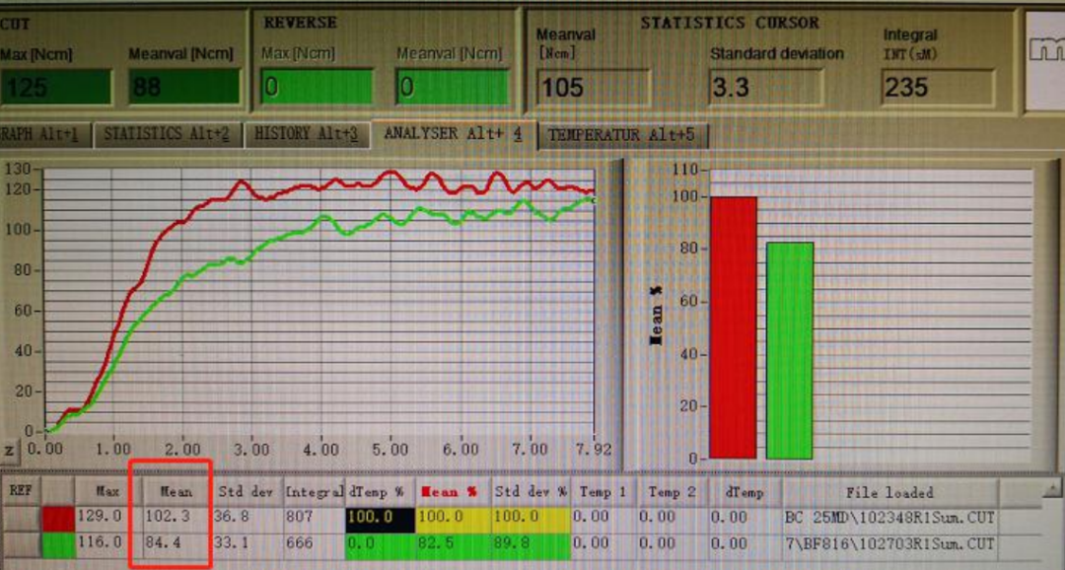Select the HISTORY tab
1065x570 pixels.
(x=306, y=134)
